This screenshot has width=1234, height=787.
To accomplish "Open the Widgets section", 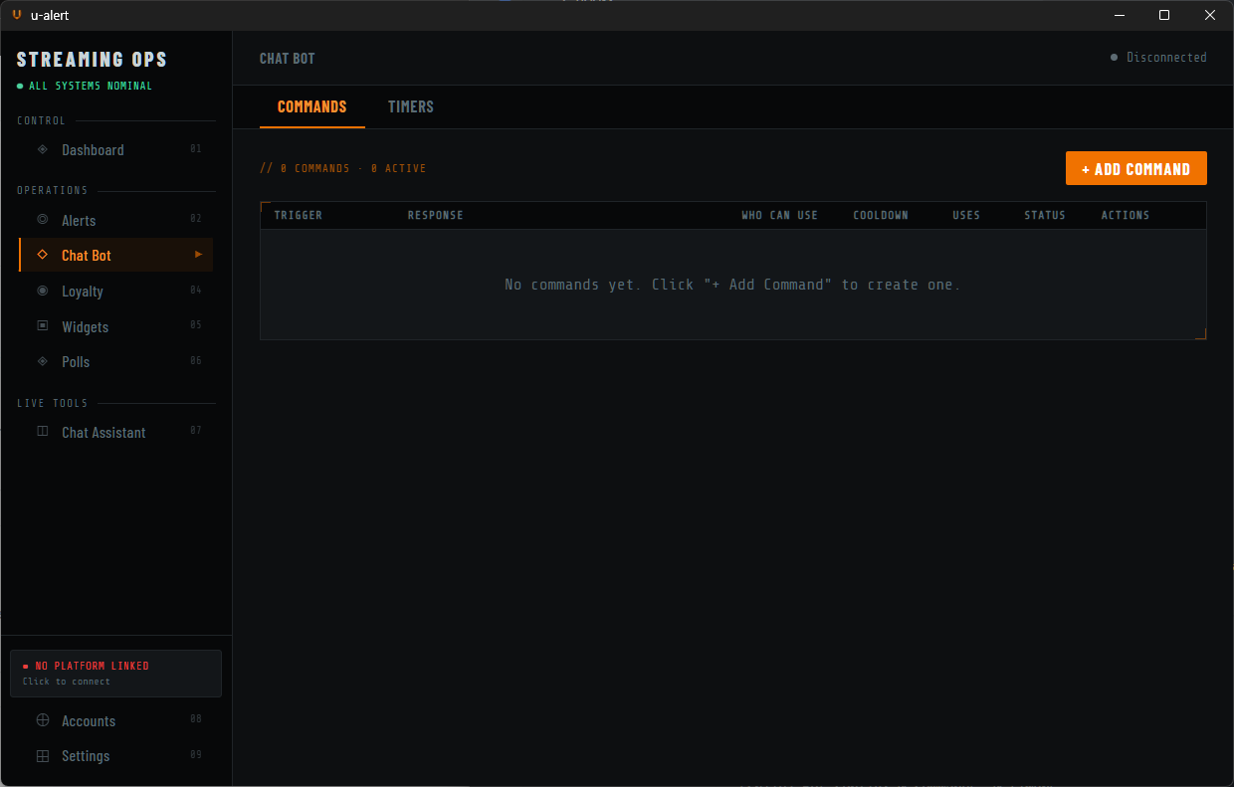I will click(116, 326).
